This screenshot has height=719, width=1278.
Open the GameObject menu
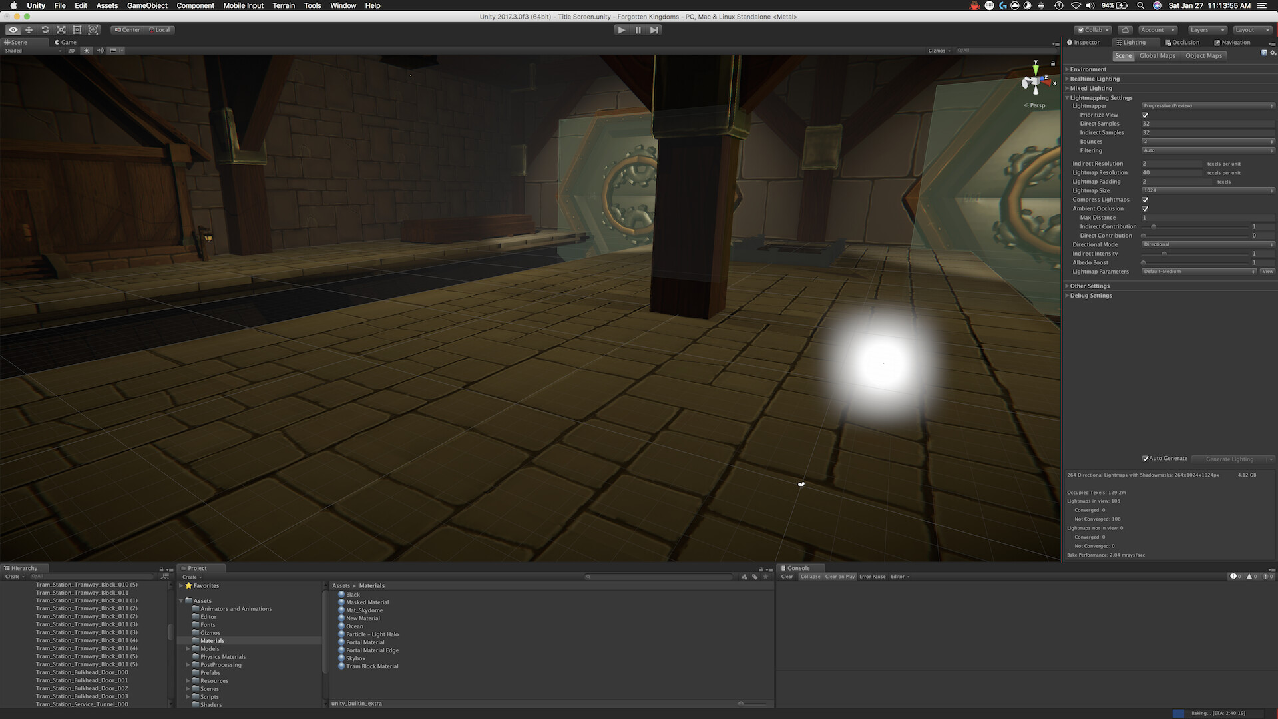[x=147, y=5]
